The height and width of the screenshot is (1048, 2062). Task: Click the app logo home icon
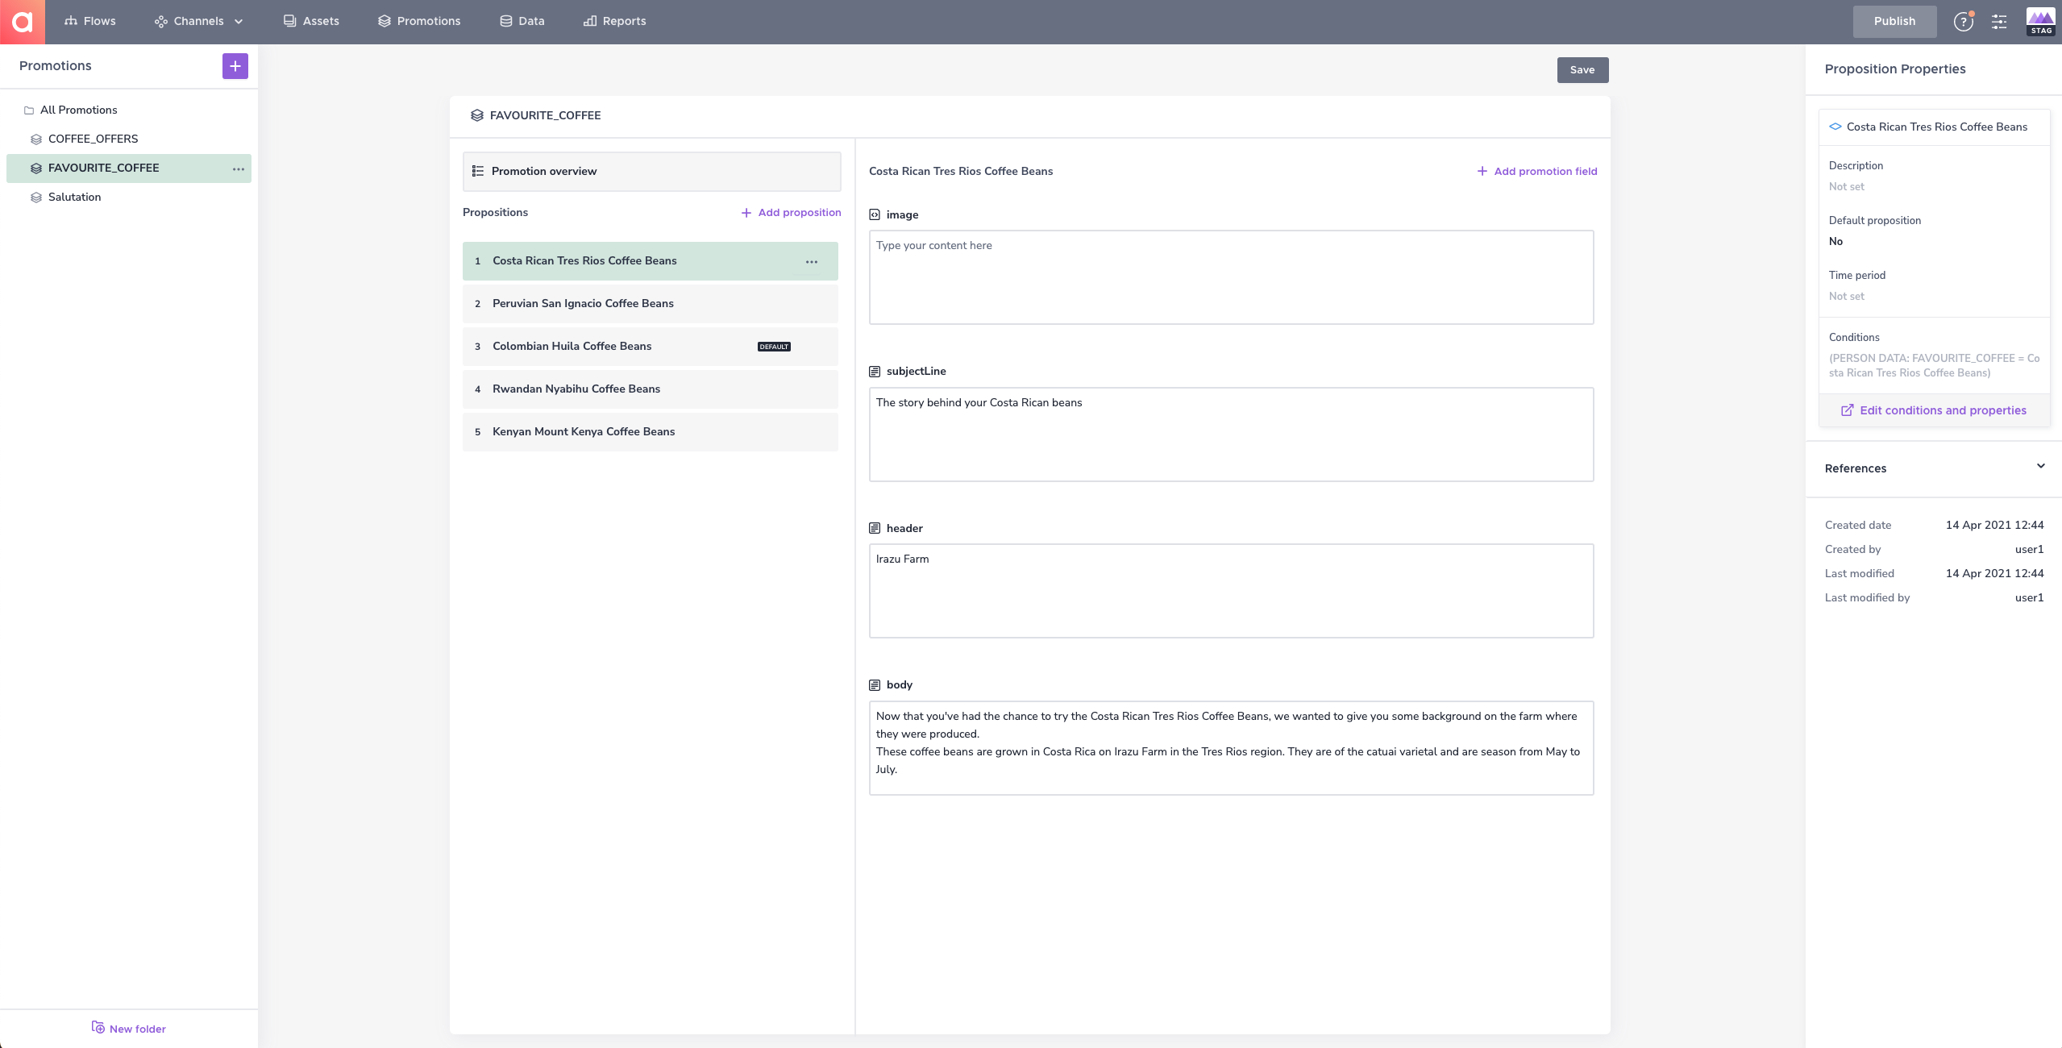pyautogui.click(x=23, y=22)
